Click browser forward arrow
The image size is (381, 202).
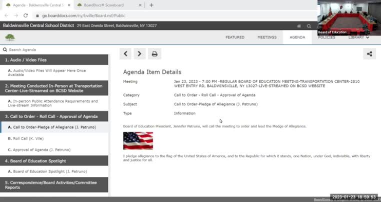tap(16, 15)
